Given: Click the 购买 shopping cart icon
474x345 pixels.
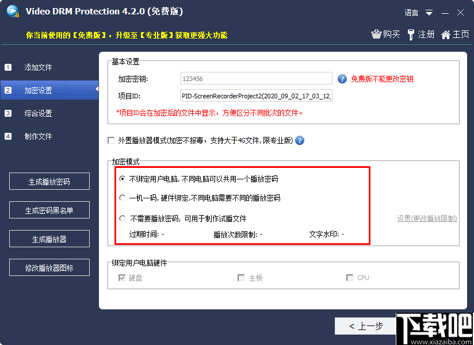Looking at the screenshot, I should (x=377, y=34).
